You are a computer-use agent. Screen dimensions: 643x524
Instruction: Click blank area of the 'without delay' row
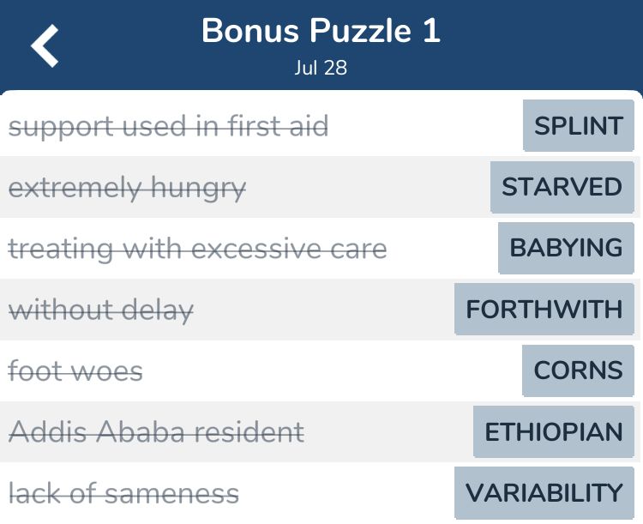(x=324, y=310)
